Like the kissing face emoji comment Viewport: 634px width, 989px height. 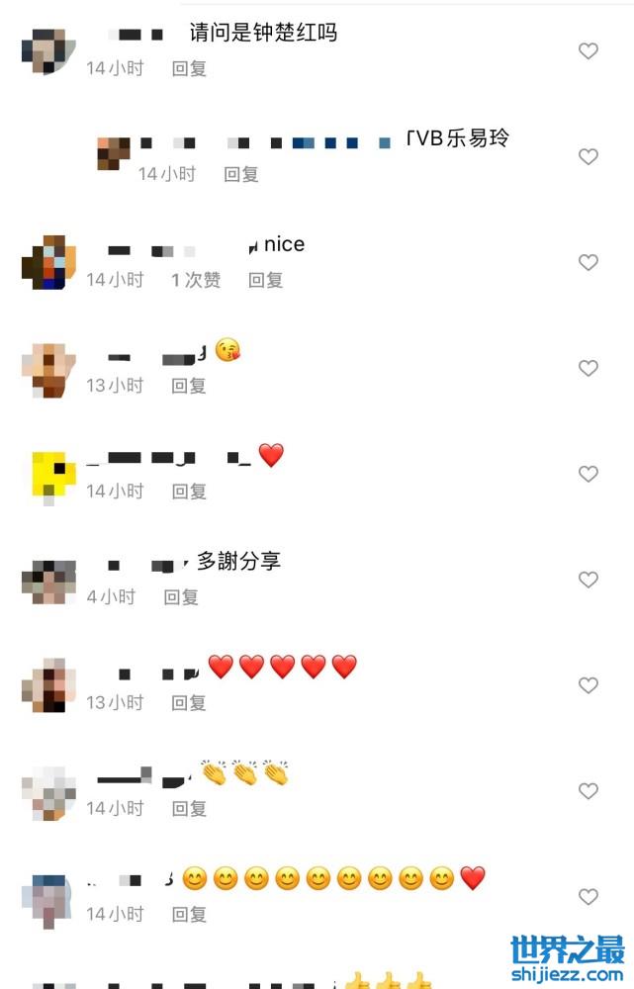[x=588, y=368]
